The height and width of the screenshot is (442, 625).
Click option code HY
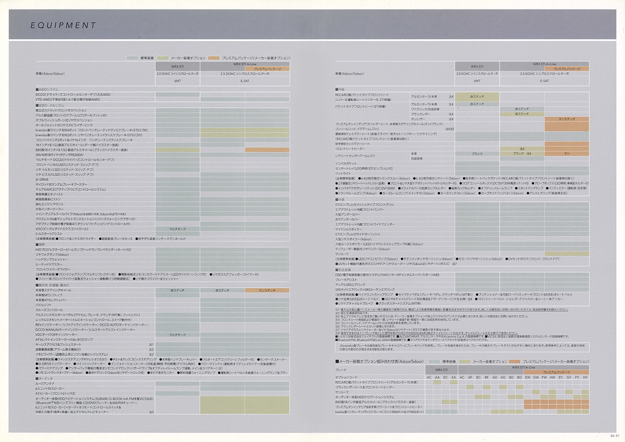click(585, 378)
